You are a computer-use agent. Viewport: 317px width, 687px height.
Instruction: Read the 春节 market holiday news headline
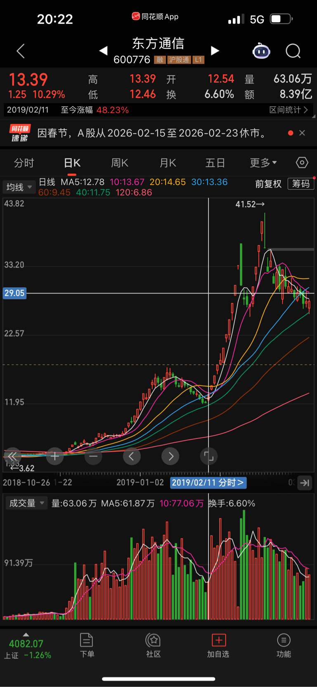click(152, 133)
